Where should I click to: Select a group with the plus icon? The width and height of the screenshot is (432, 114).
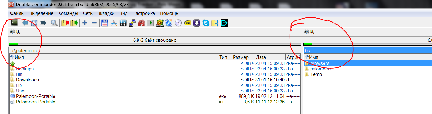(x=85, y=23)
